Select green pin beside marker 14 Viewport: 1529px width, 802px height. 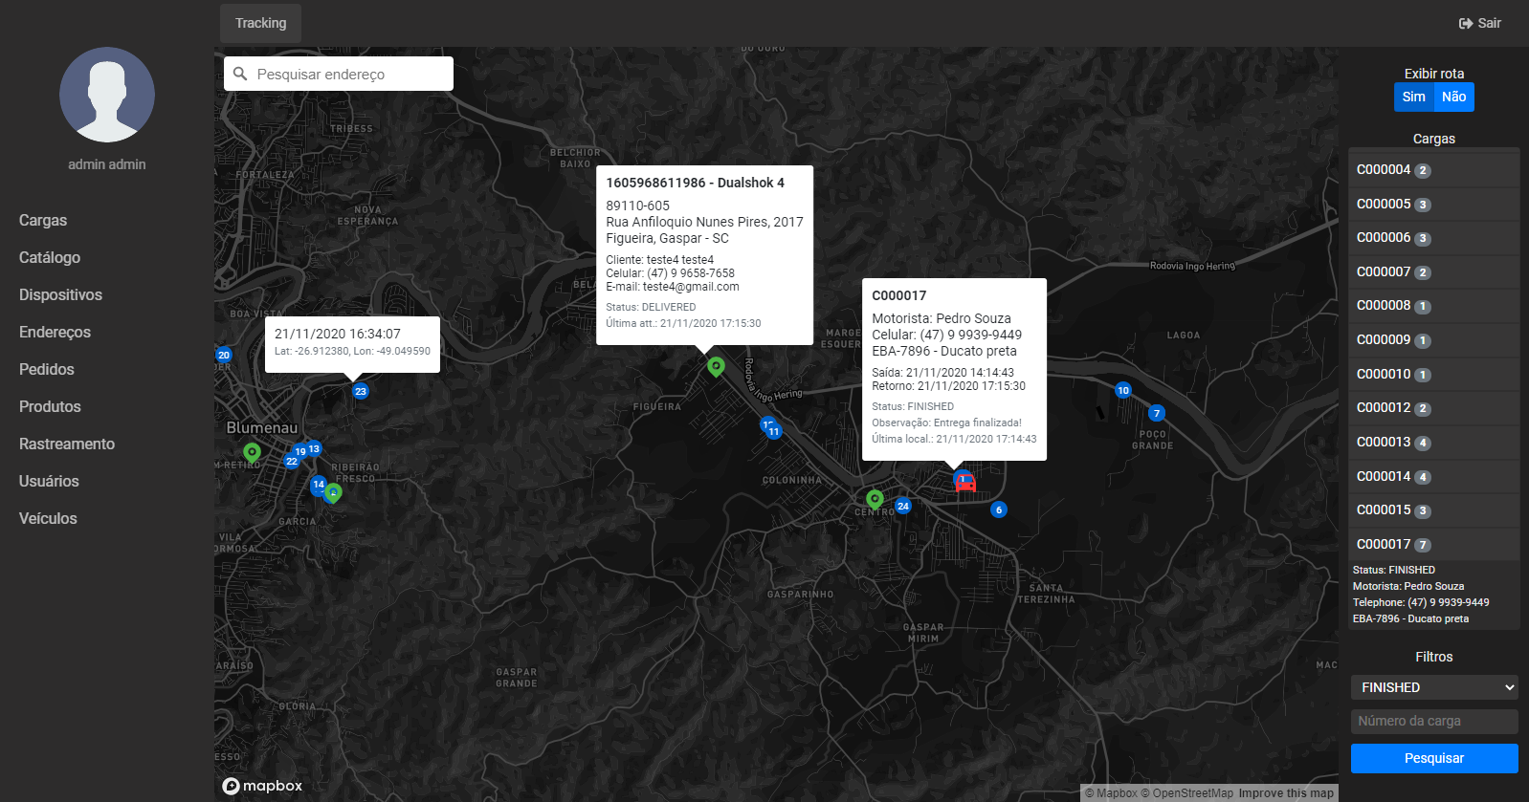(333, 493)
